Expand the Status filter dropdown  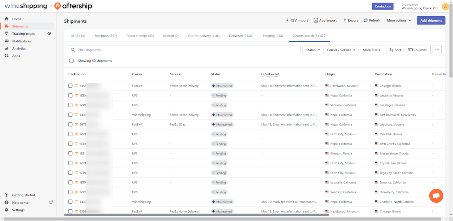coord(313,50)
